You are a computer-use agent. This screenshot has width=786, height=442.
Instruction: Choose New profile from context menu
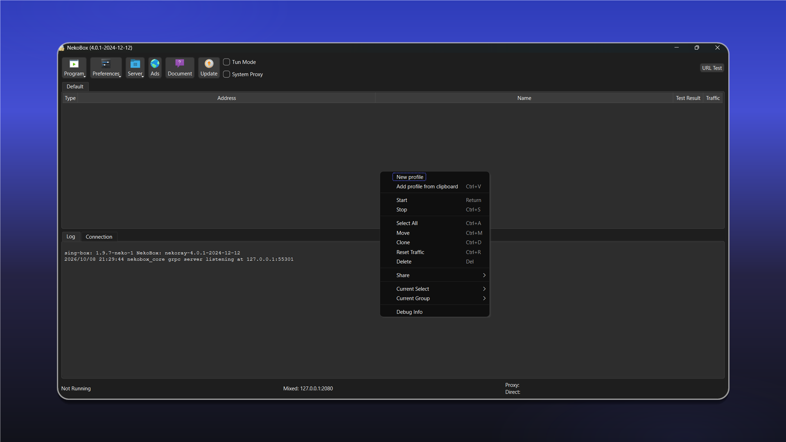(x=435, y=177)
